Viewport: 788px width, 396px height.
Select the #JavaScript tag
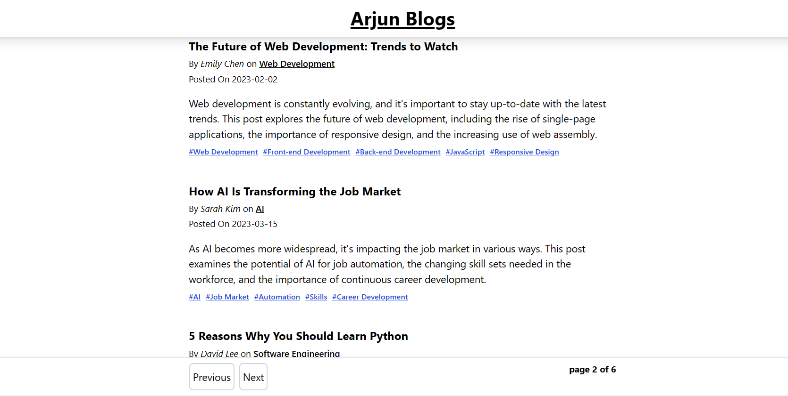(x=465, y=152)
